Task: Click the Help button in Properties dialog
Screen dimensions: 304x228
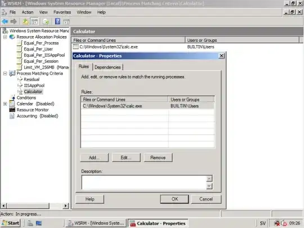Action: (x=90, y=199)
